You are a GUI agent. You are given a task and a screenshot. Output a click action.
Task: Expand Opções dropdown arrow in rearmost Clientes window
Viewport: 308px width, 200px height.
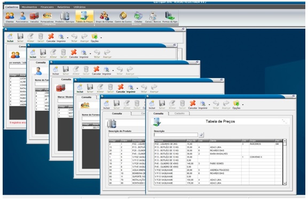tap(101, 38)
